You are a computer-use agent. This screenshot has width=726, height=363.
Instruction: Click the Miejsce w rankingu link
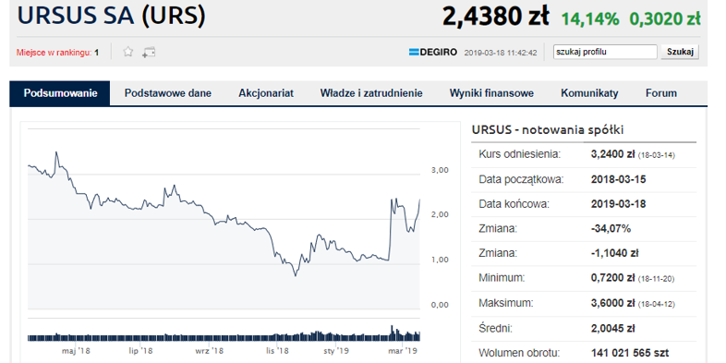(57, 53)
